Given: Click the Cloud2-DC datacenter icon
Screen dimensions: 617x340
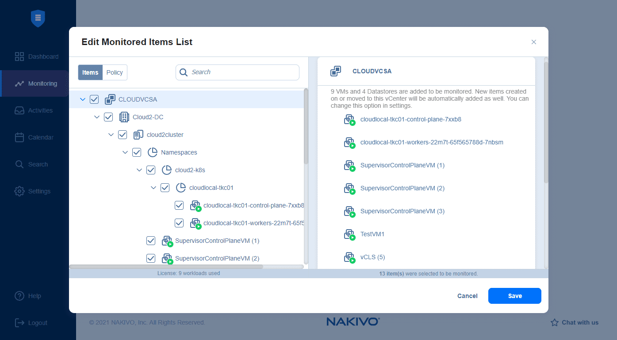Looking at the screenshot, I should pos(124,117).
